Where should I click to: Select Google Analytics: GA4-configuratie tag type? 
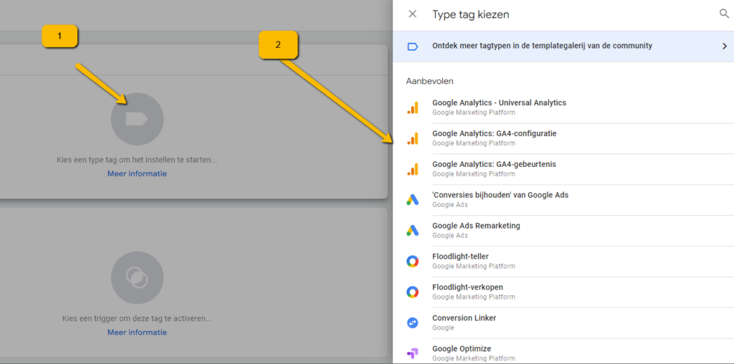tap(563, 138)
